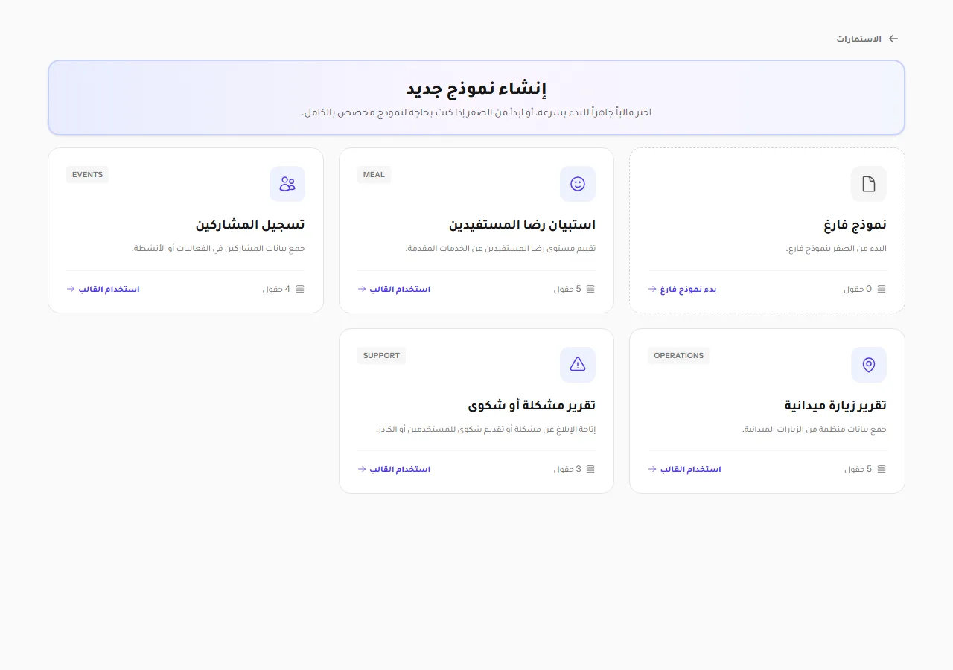The width and height of the screenshot is (953, 670).
Task: Click the map pin icon on تقرير زيارة ميدانية
Action: point(869,365)
